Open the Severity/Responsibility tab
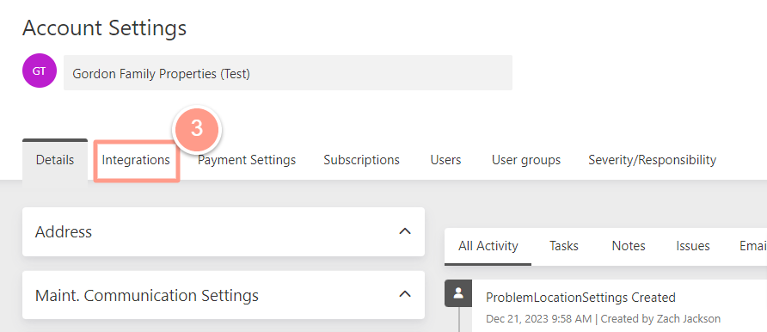The height and width of the screenshot is (332, 767). click(x=652, y=160)
